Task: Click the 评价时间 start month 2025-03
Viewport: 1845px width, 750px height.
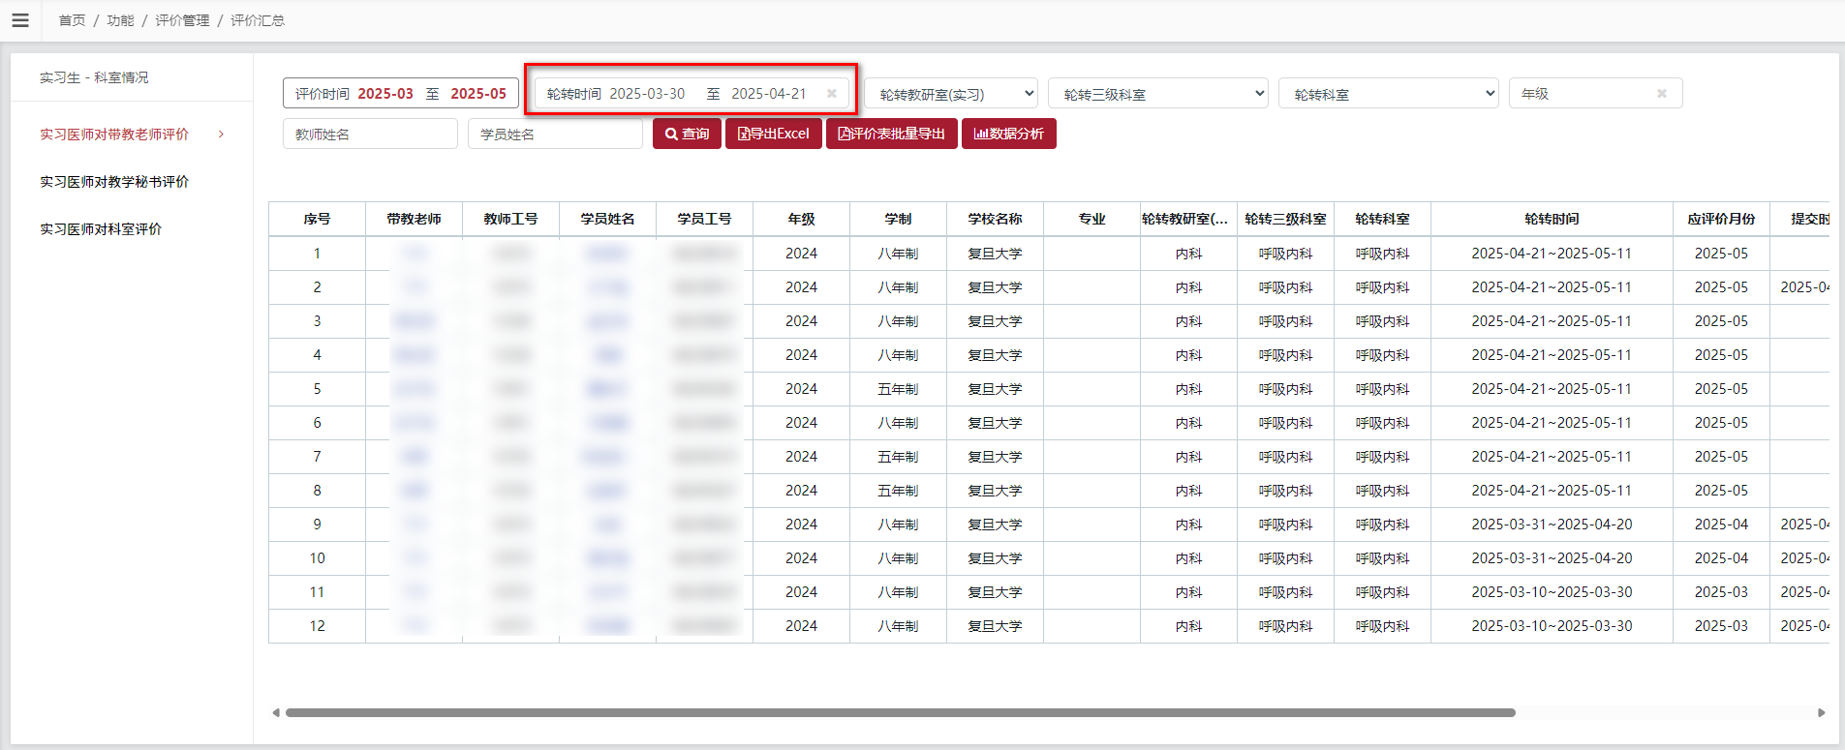Action: [x=385, y=94]
